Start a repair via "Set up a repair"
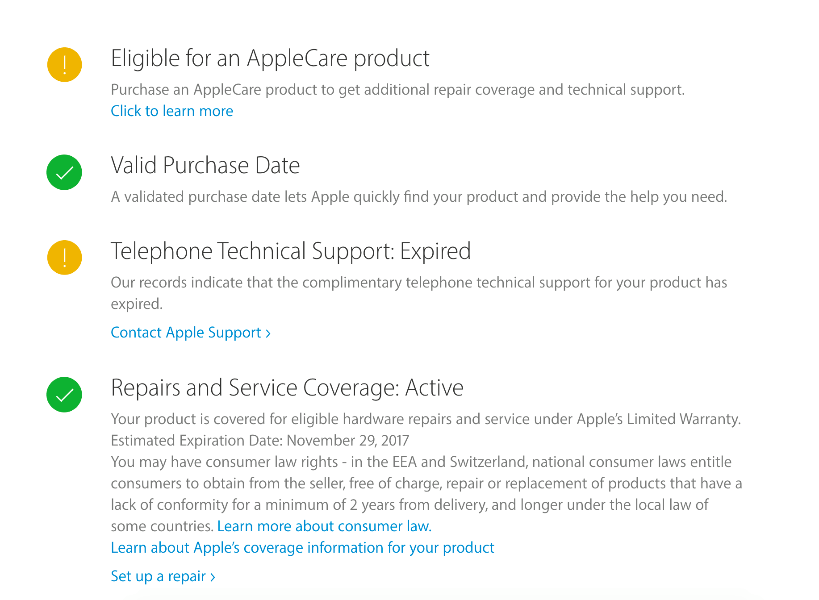This screenshot has width=819, height=600. pyautogui.click(x=159, y=576)
